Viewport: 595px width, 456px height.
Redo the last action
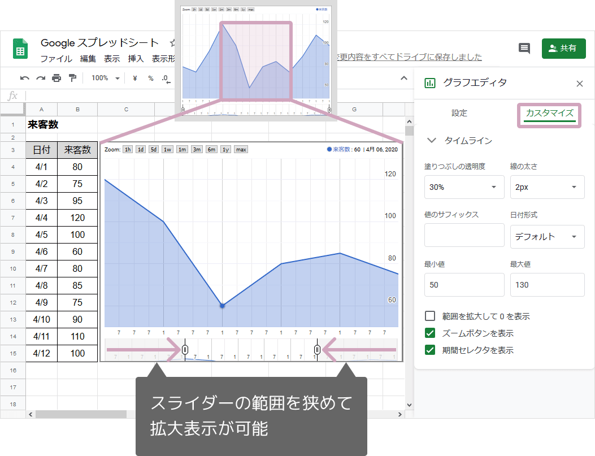(x=41, y=78)
